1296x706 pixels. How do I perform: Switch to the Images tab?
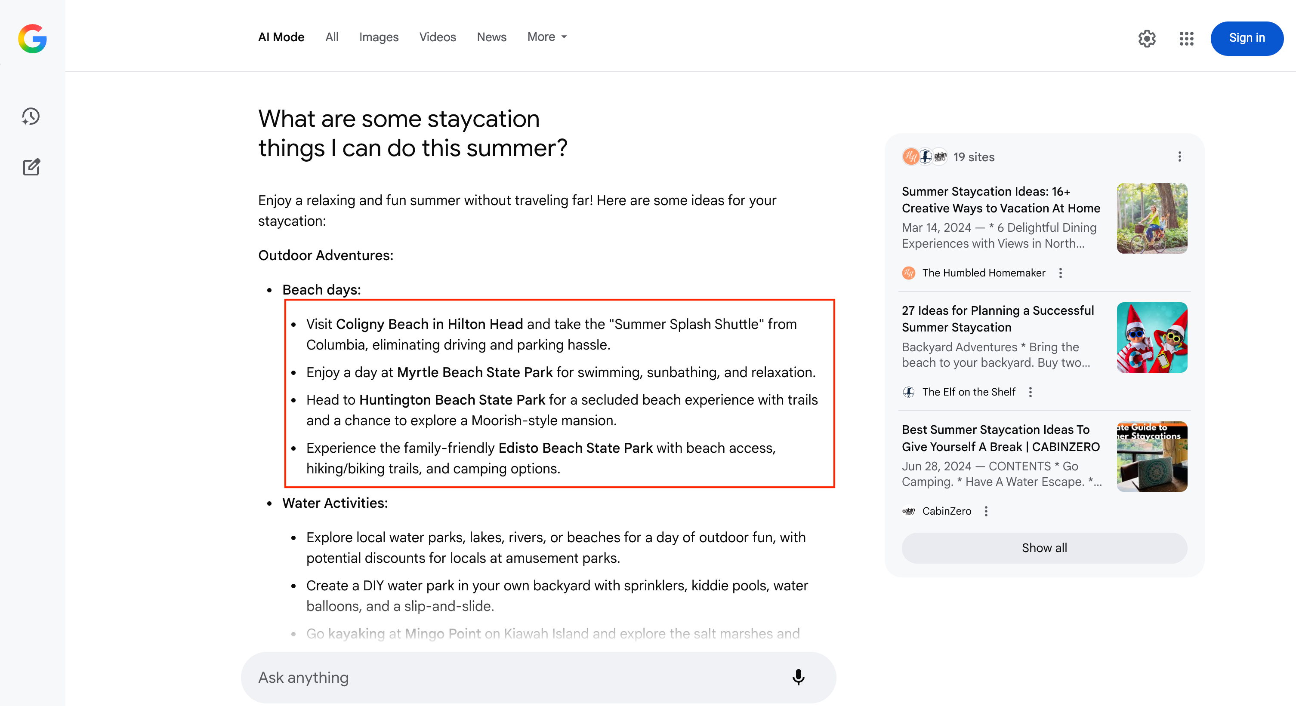[378, 37]
